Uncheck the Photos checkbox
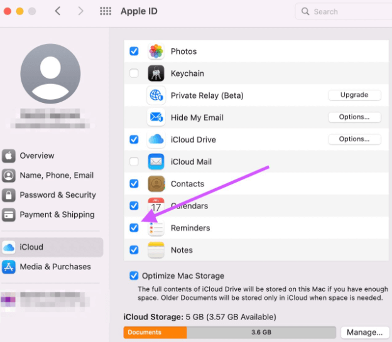The width and height of the screenshot is (392, 342). 134,51
